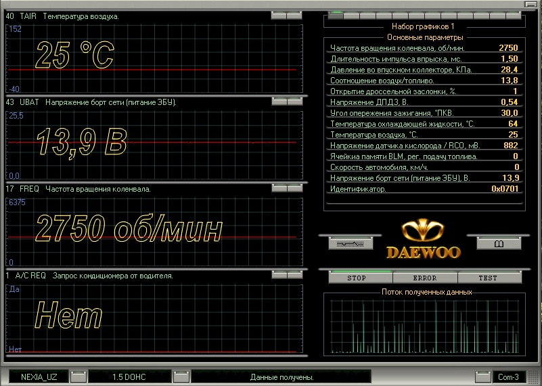
Task: Click the graph waveform mode button
Action: [x=350, y=243]
